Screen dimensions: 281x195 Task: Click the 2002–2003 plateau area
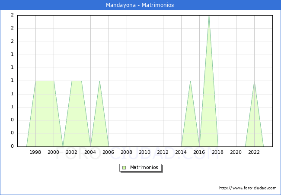(77, 114)
